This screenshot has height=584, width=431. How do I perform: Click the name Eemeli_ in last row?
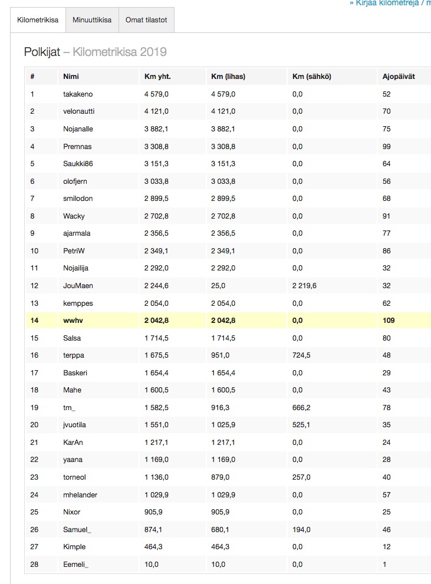click(75, 565)
